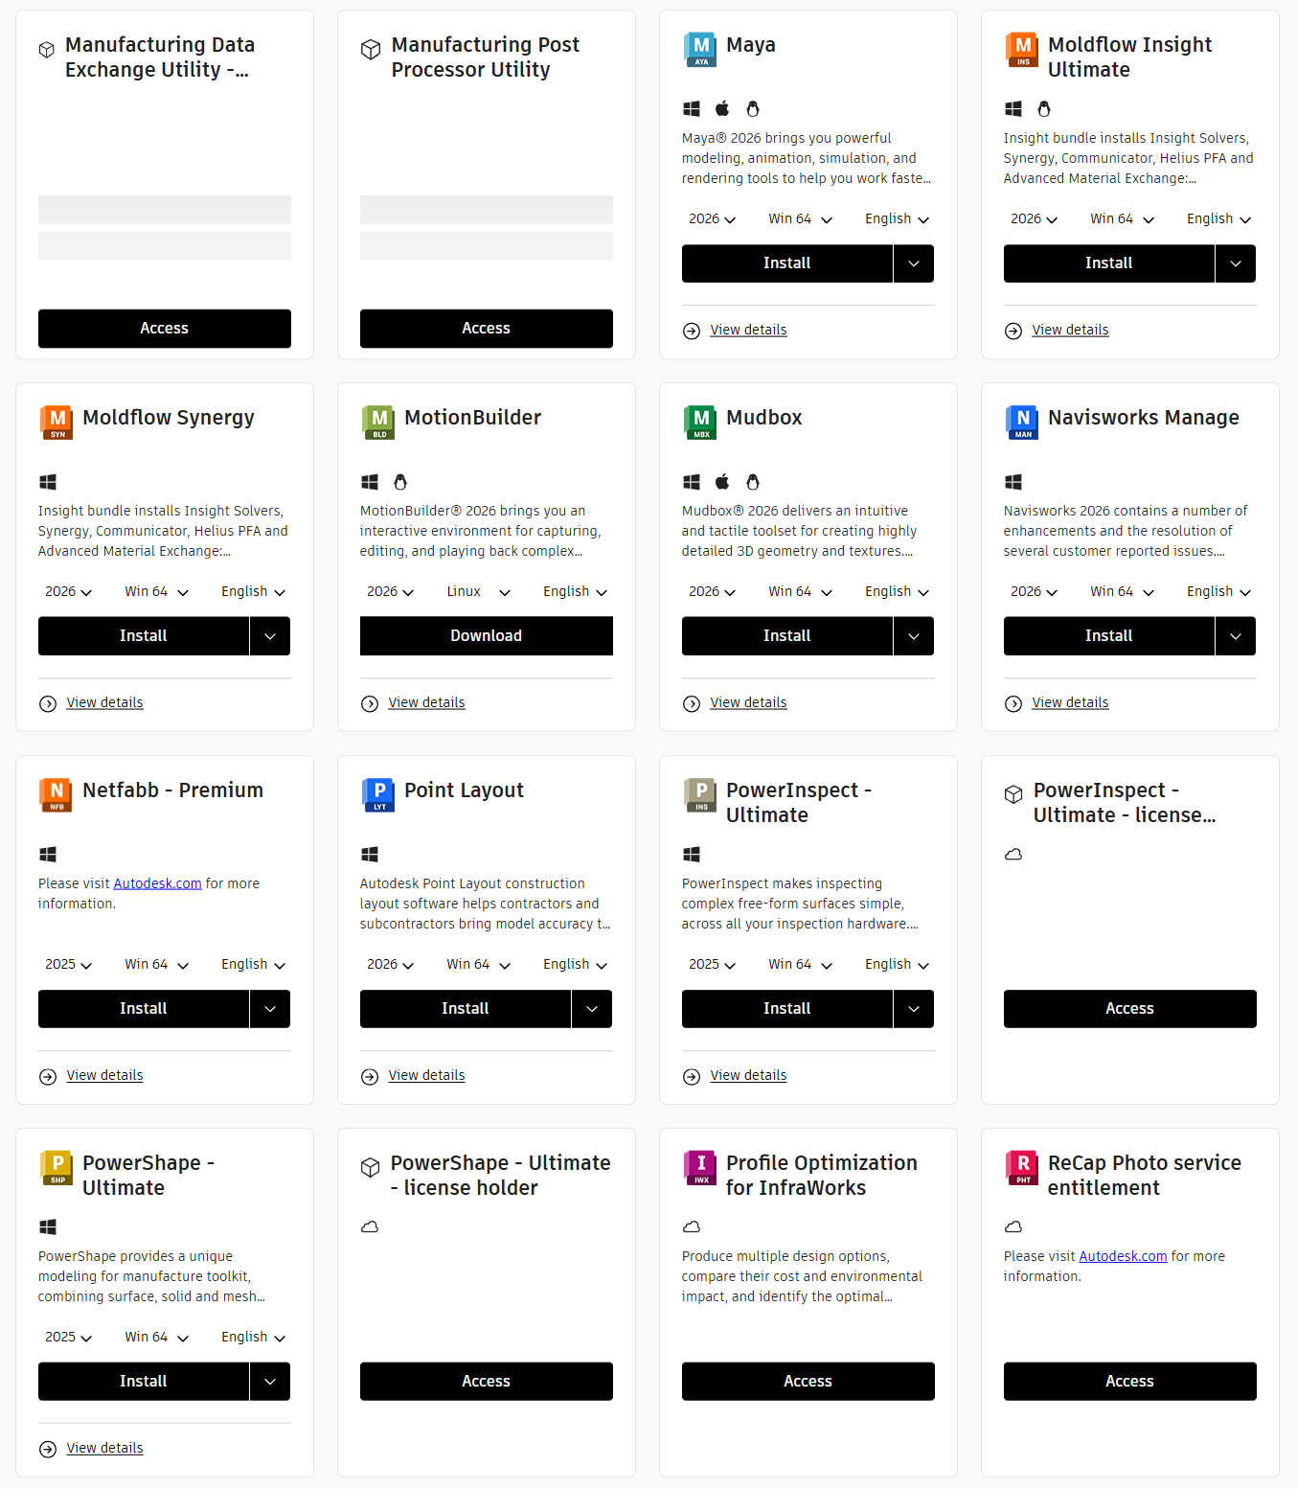Image resolution: width=1297 pixels, height=1489 pixels.
Task: Click the Moldflow Synergy product icon
Action: click(57, 423)
